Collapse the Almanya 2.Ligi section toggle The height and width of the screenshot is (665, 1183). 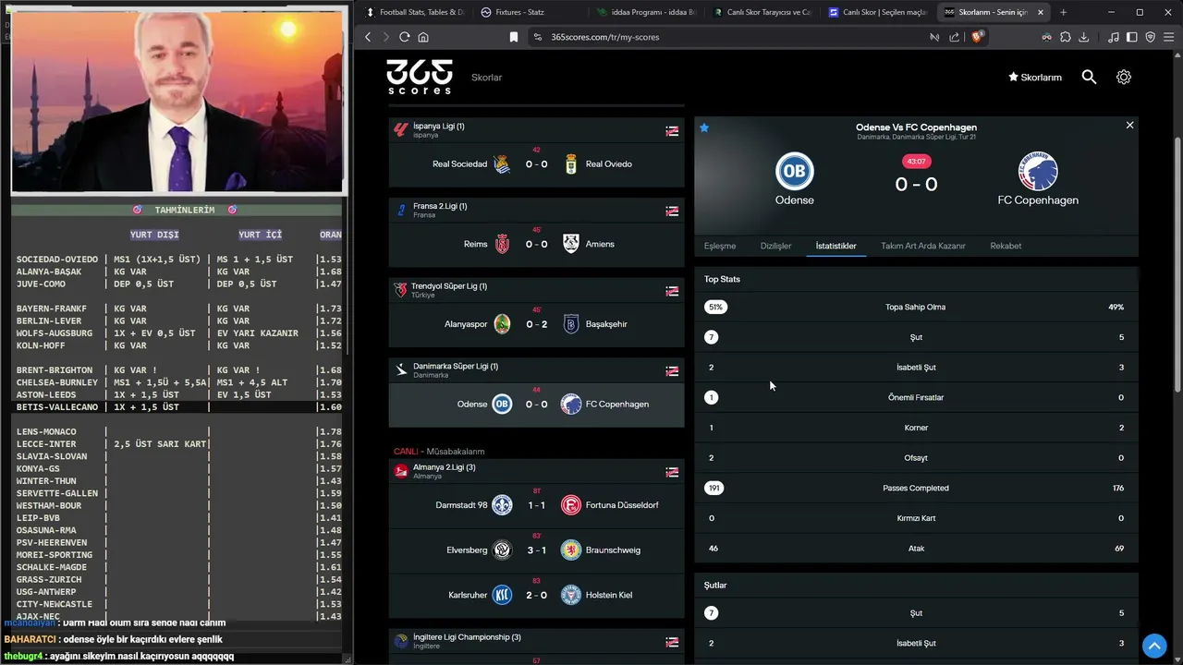coord(672,472)
